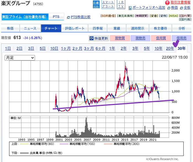
Task: Open the 株主優待 tab
Action: click(160, 28)
